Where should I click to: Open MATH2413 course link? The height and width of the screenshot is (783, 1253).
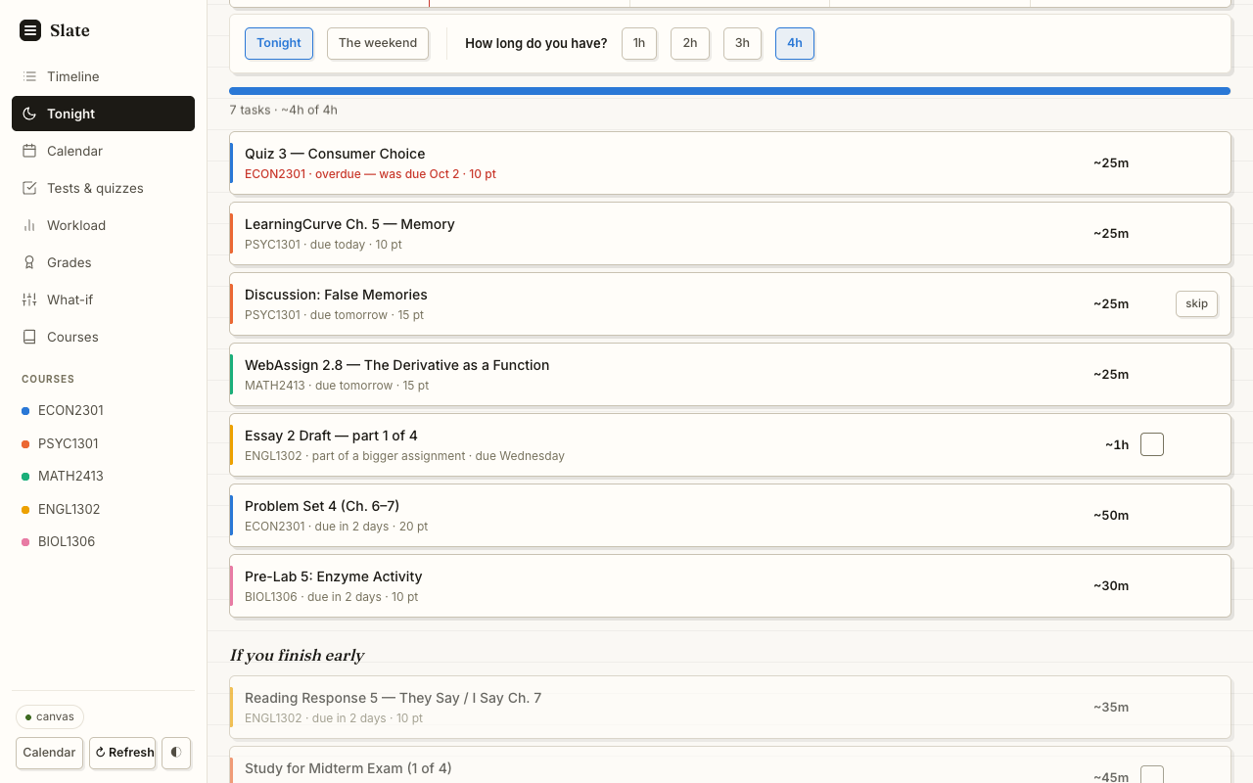[103, 476]
